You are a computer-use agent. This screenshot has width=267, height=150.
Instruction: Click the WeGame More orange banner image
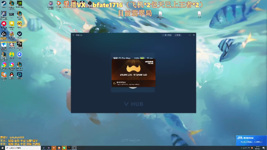[x=133, y=70]
